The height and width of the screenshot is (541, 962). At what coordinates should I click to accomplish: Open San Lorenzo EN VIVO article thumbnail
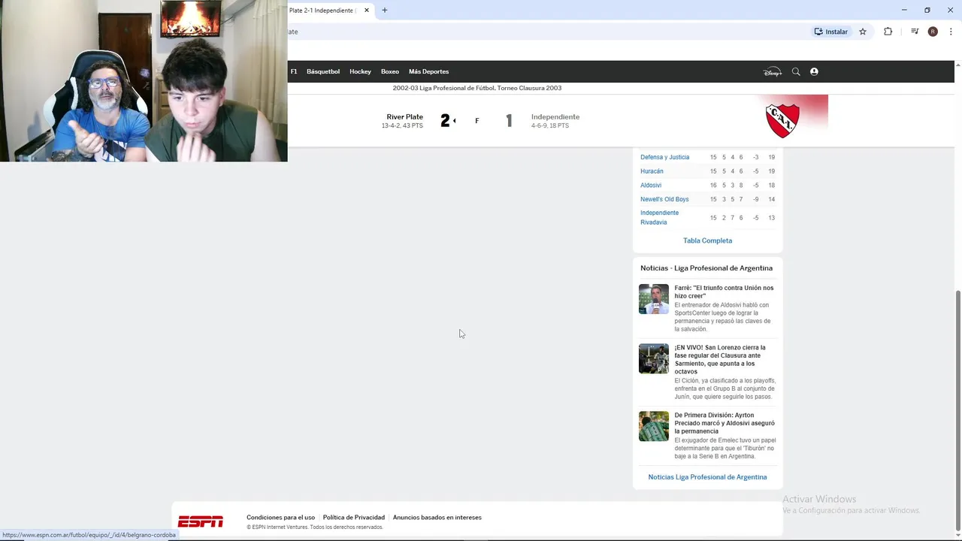pos(653,358)
